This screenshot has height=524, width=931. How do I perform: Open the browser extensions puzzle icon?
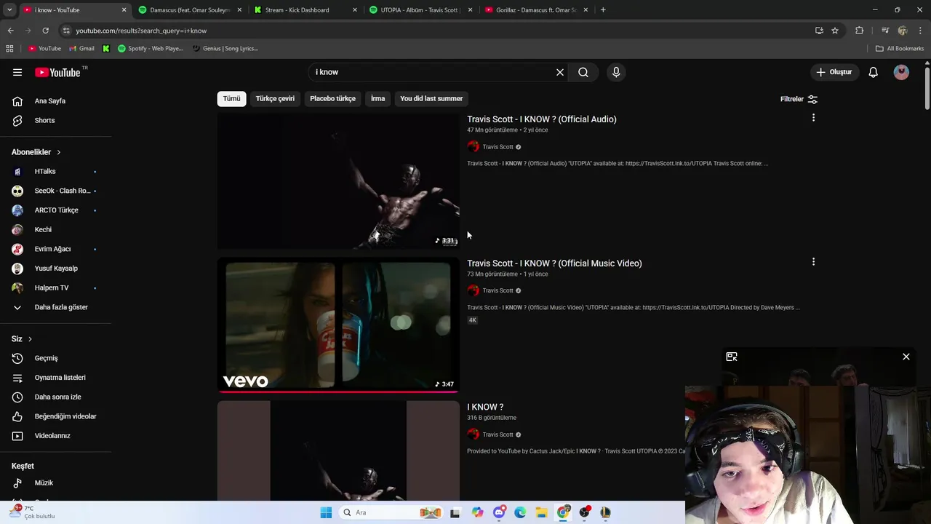tap(859, 31)
